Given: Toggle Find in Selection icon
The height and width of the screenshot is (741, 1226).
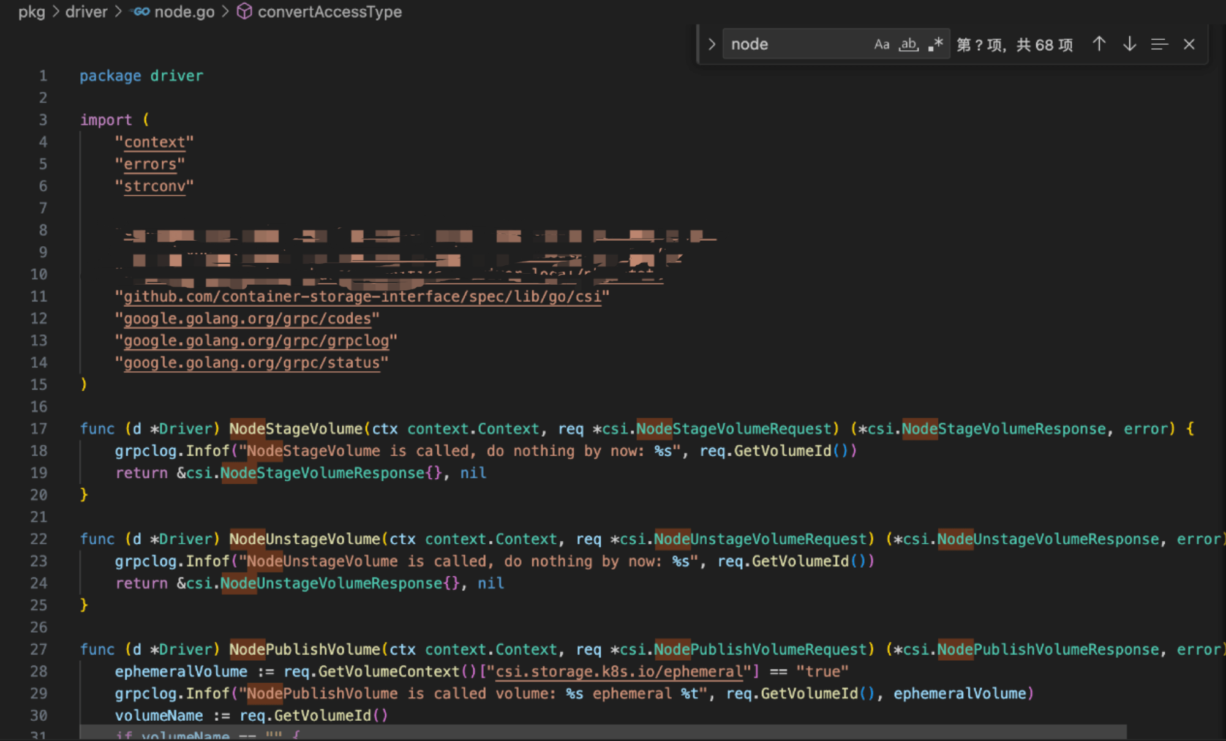Looking at the screenshot, I should click(1159, 44).
